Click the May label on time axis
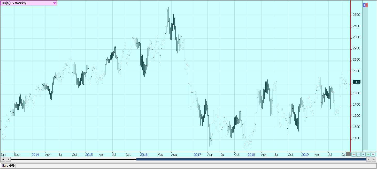This screenshot has height=169, width=377. pos(160,155)
